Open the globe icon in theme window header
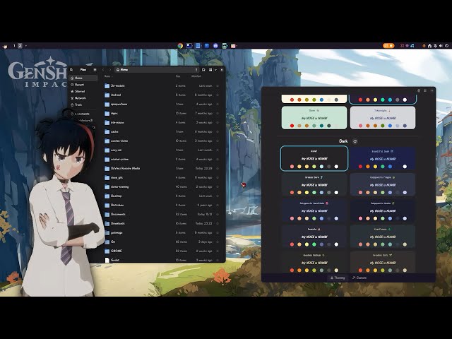Screen dimensions: 452x339 click(x=419, y=90)
